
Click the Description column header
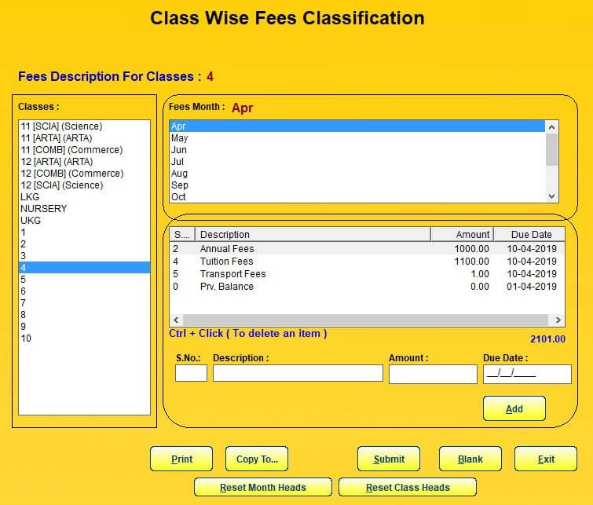313,234
